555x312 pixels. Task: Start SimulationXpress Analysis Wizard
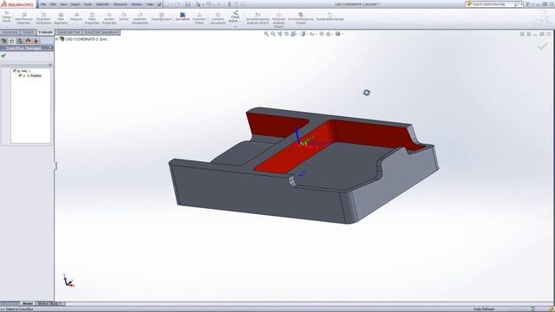(x=258, y=19)
